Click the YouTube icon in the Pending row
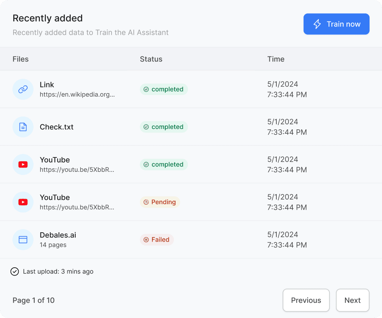 [23, 202]
